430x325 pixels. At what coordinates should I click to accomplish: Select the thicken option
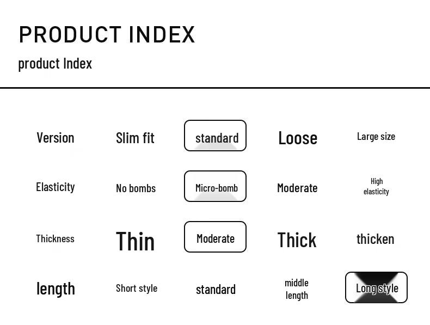375,239
